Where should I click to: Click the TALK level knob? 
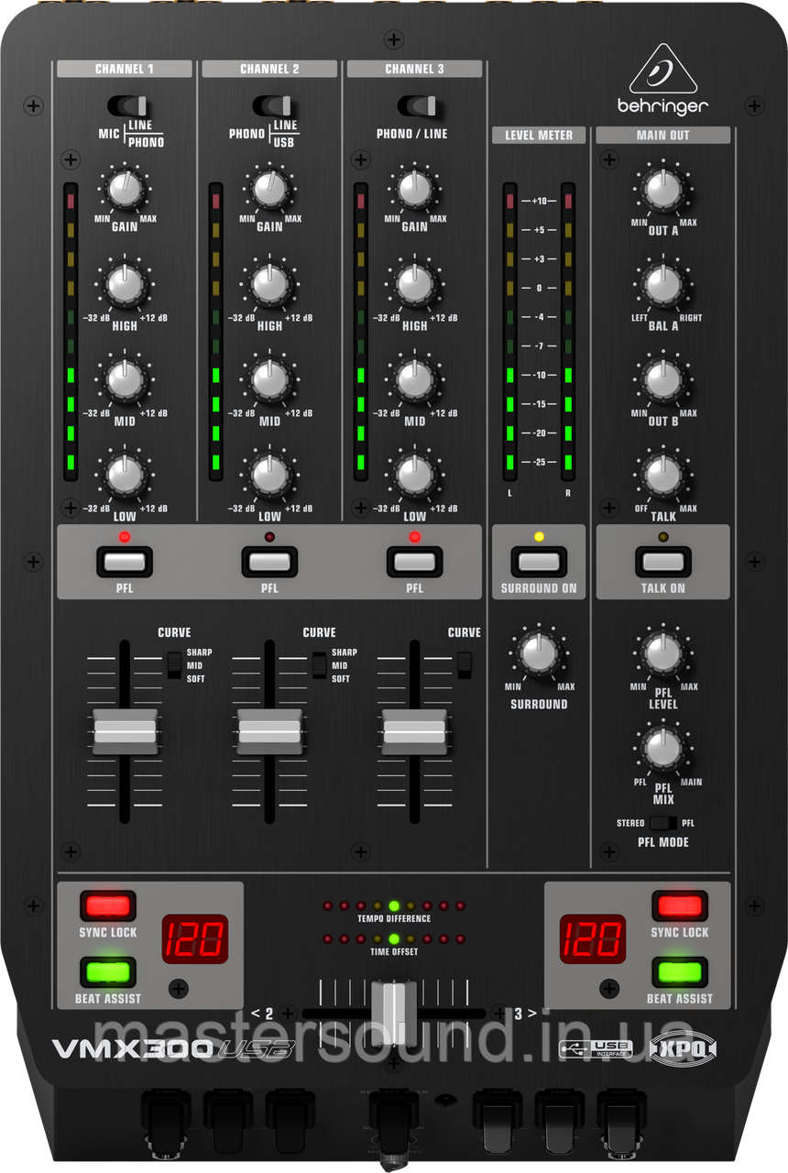[x=662, y=474]
